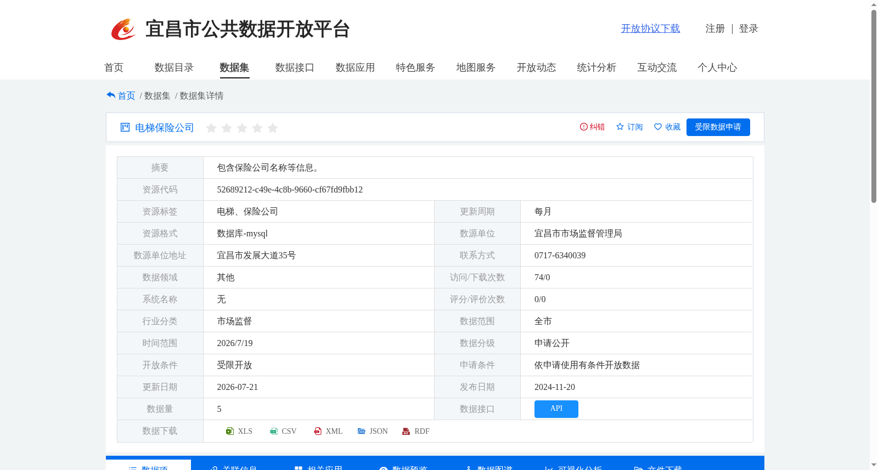Click the scrollbar up arrow
This screenshot has height=470, width=878.
pyautogui.click(x=874, y=4)
